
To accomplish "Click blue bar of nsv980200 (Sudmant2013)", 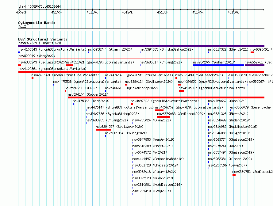I will click(x=218, y=65).
